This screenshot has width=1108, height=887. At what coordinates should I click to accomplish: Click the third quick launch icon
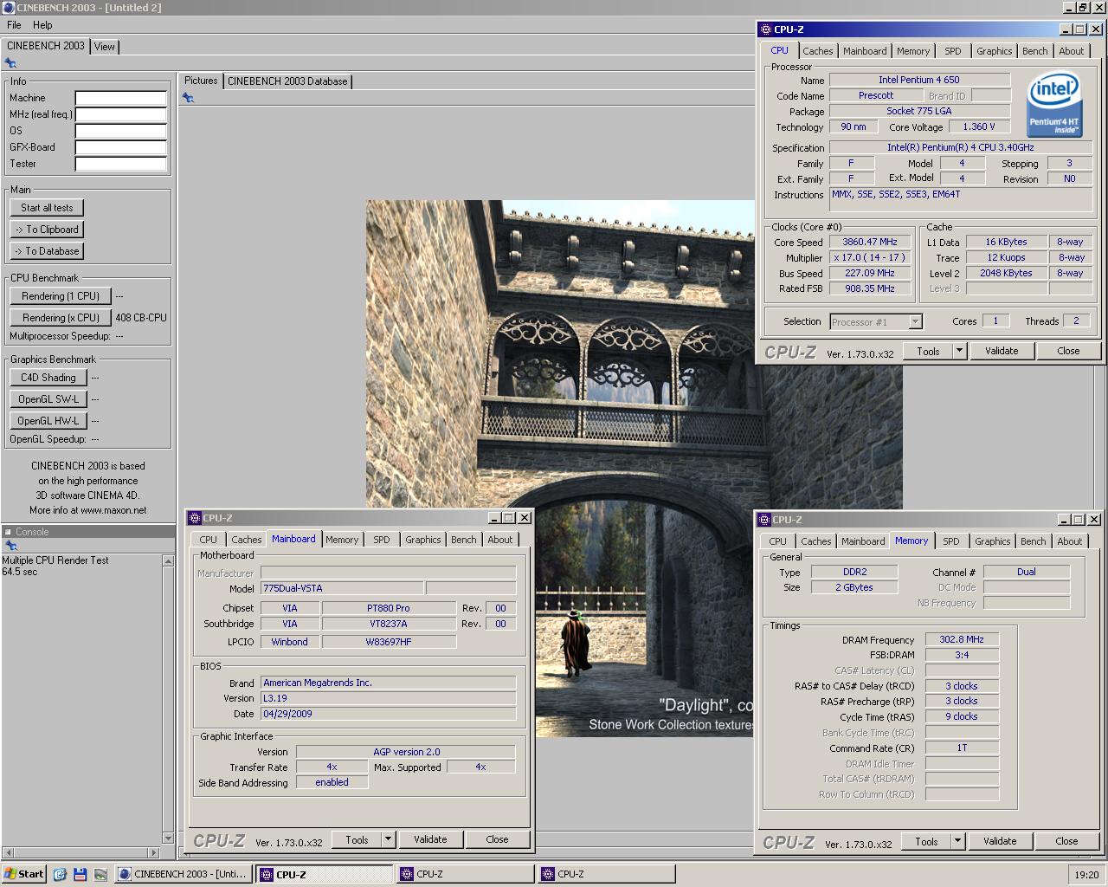(100, 874)
